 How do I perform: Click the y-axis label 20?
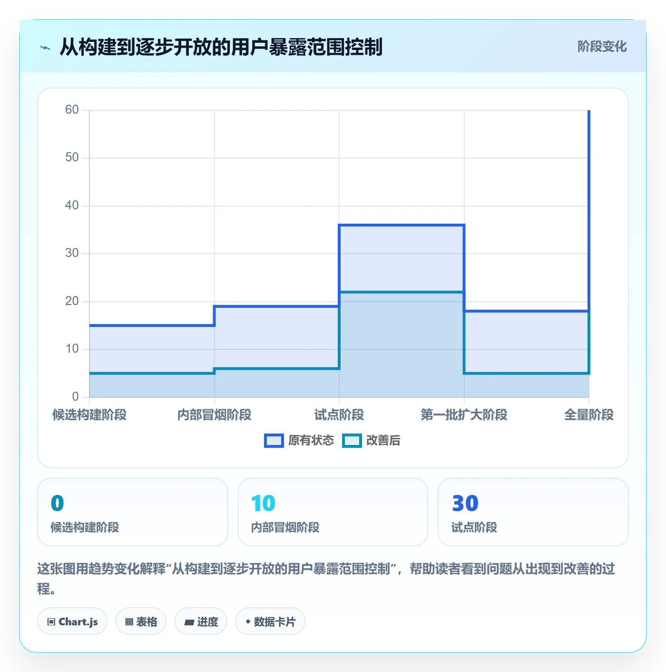pyautogui.click(x=72, y=301)
